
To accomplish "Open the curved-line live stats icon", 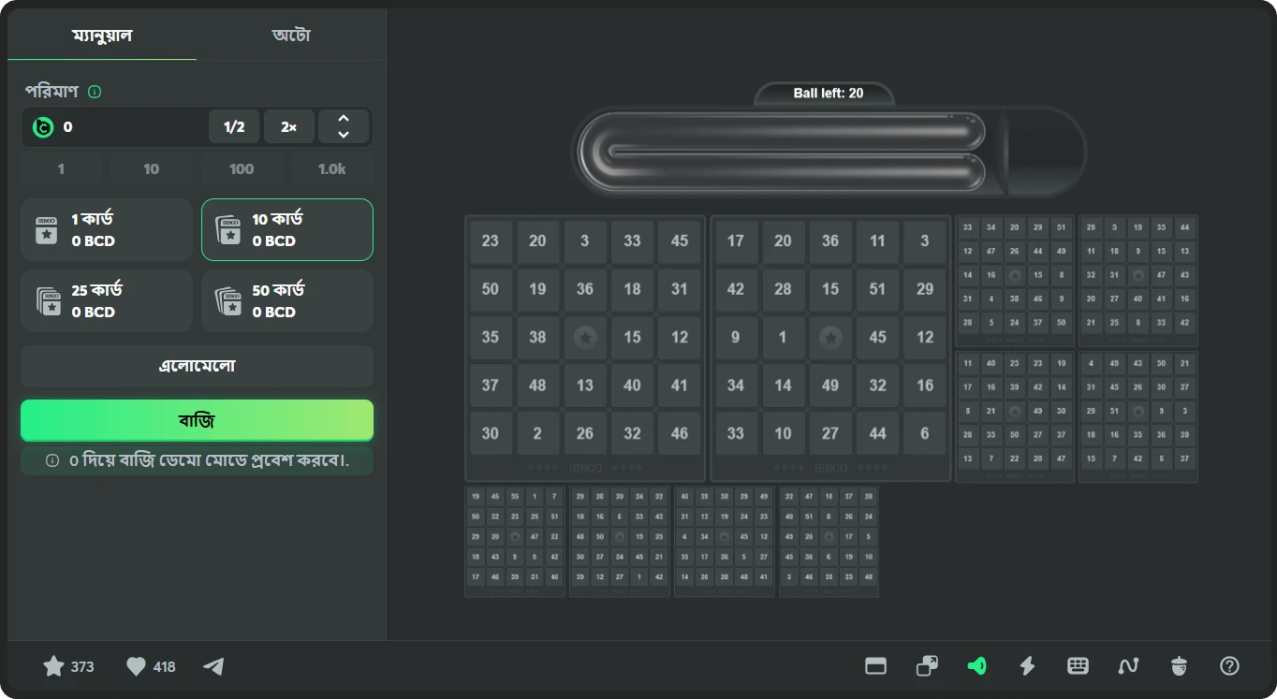I will (x=1128, y=666).
